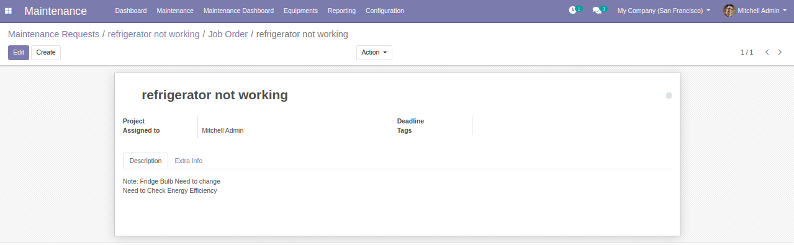Go to Maintenance Requests breadcrumb

click(53, 34)
